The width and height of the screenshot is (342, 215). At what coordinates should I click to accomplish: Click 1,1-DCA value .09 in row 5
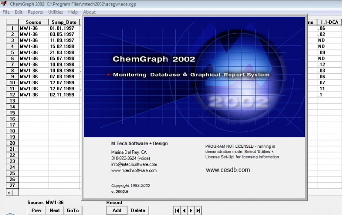tap(329, 52)
